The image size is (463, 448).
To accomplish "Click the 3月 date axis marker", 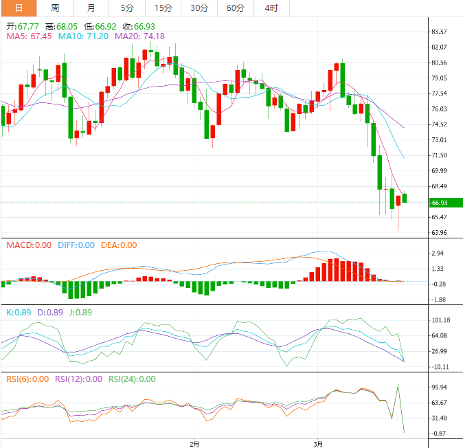I will 318,444.
